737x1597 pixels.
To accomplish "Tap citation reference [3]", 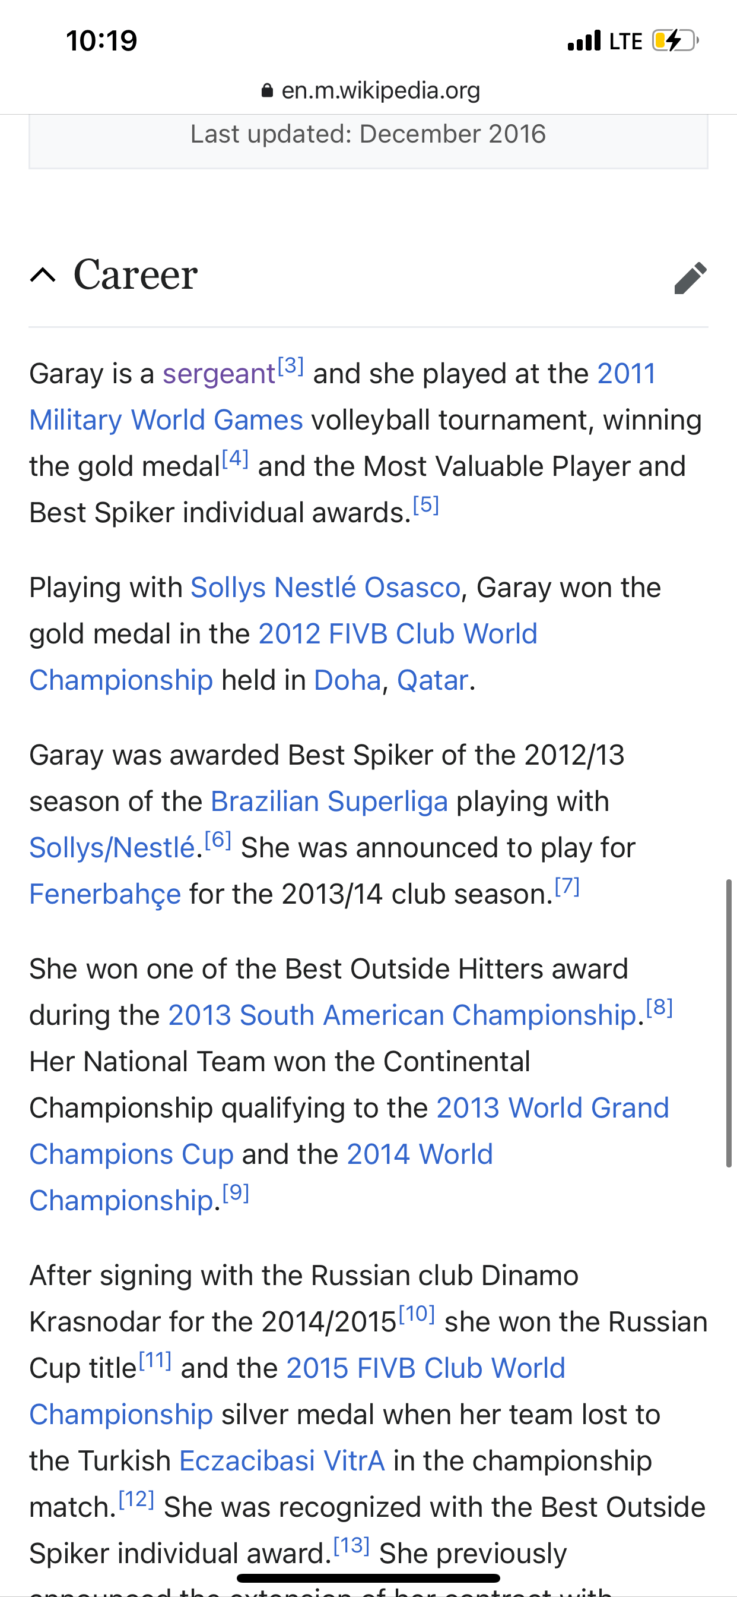I will coord(290,365).
